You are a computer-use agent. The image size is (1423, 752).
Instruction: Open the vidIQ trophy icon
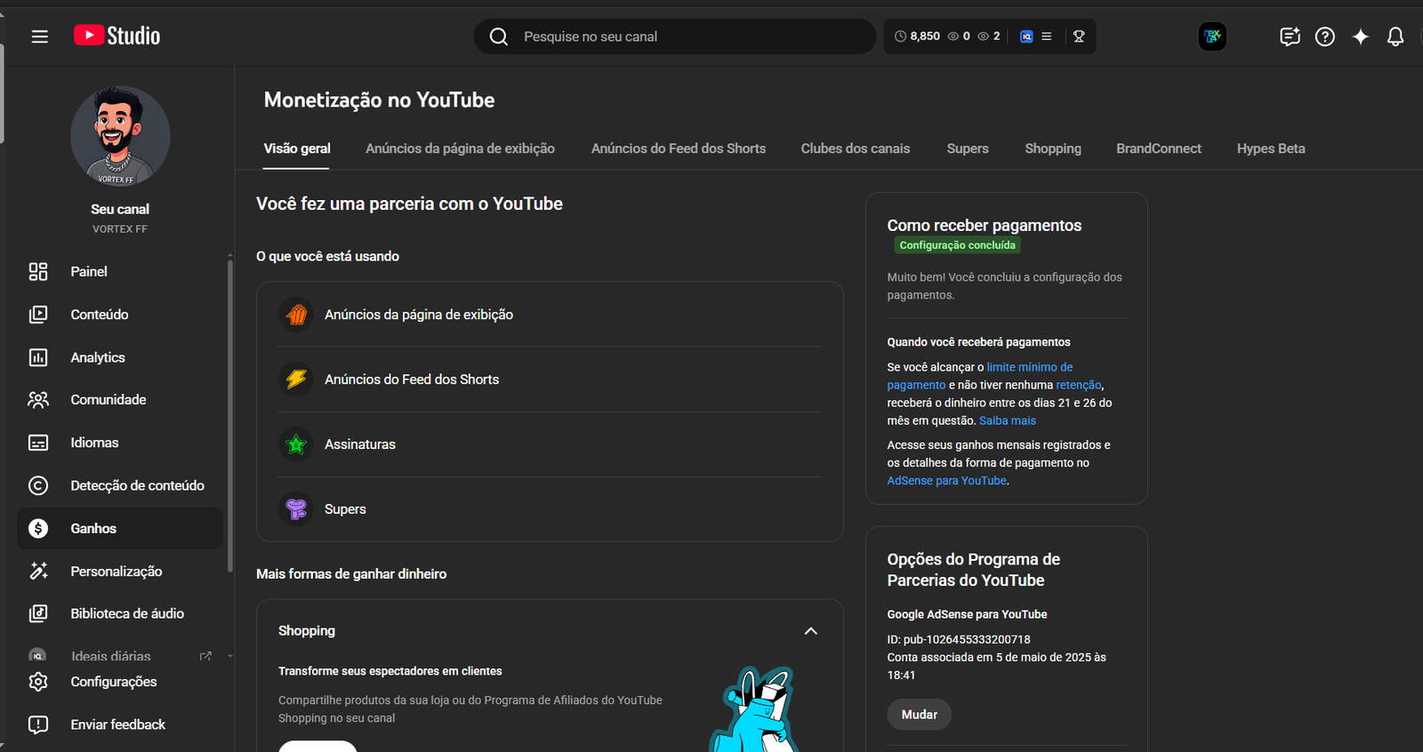coord(1079,36)
